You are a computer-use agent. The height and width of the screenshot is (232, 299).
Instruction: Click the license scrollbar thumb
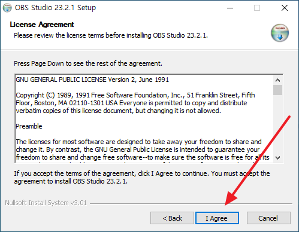277,90
